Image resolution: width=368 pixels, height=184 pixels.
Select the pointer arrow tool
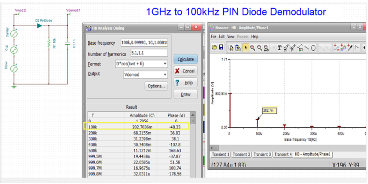point(245,47)
